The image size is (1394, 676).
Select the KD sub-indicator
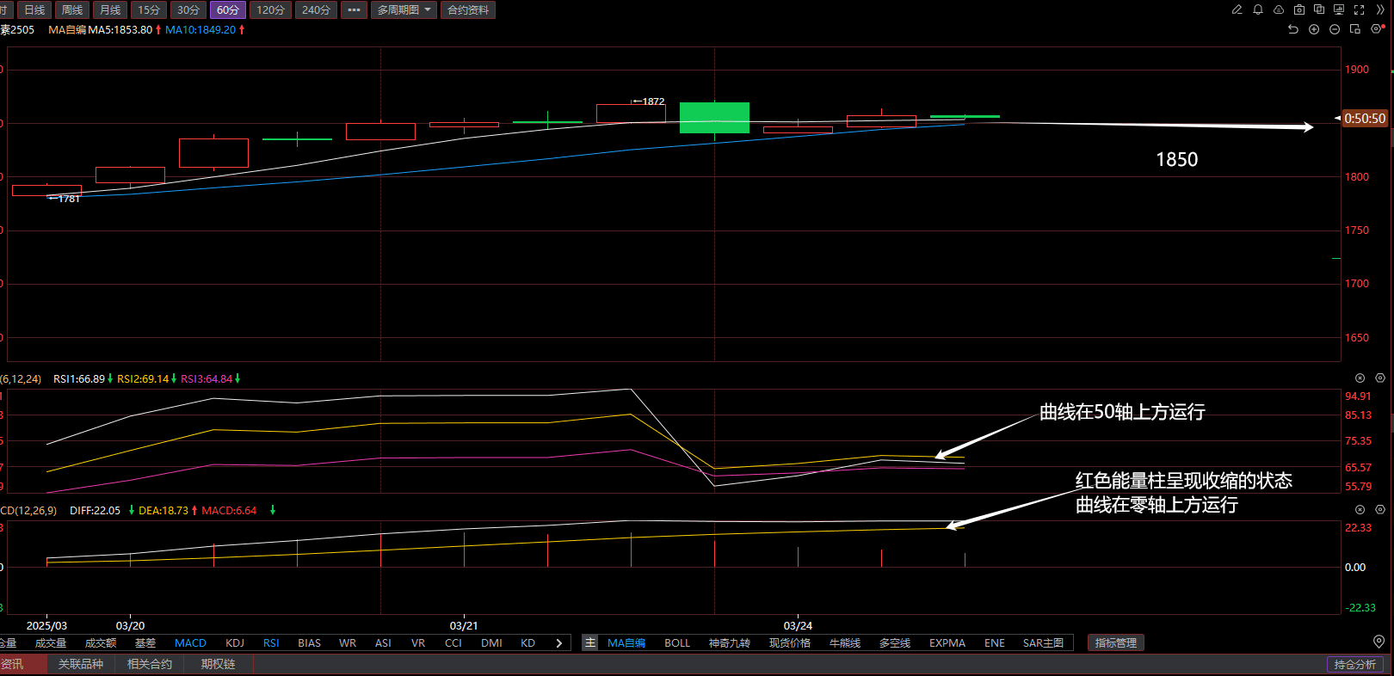coord(528,642)
